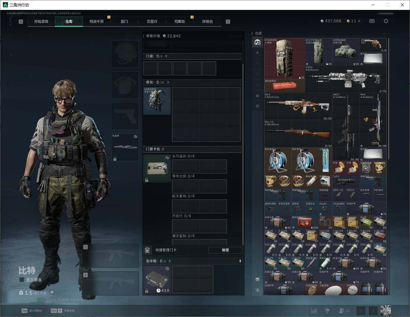This screenshot has width=410, height=317.
Task: Select the M14 rifle in warehouse
Action: tap(298, 106)
